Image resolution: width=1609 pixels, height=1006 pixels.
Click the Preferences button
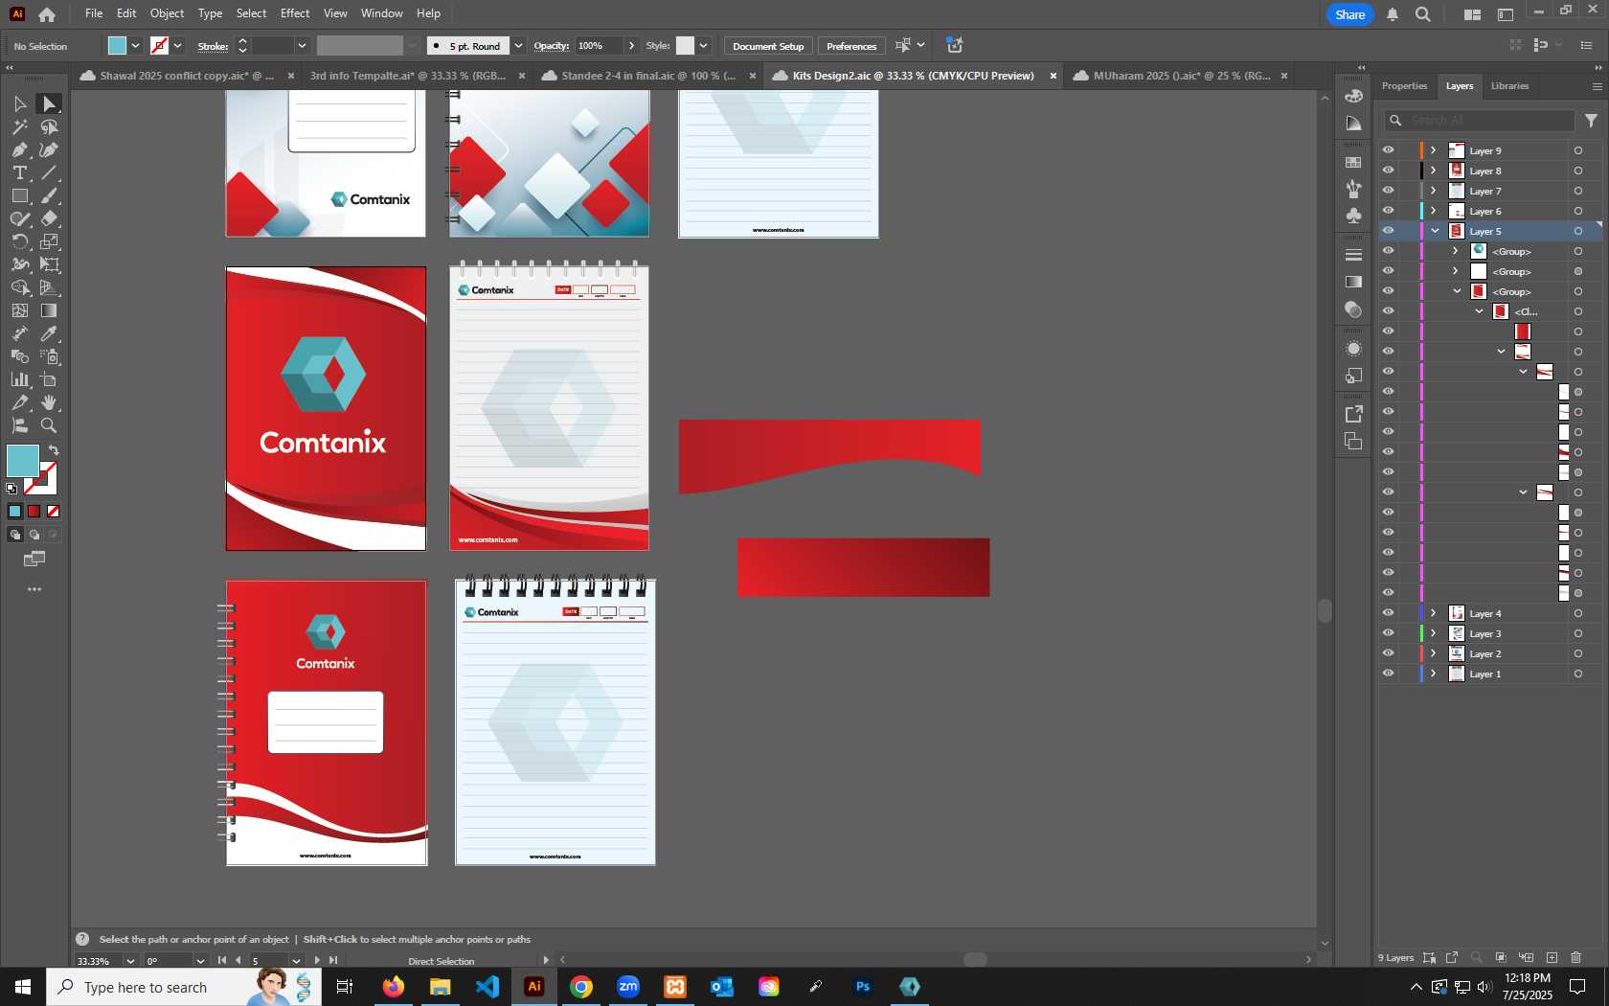pos(851,46)
